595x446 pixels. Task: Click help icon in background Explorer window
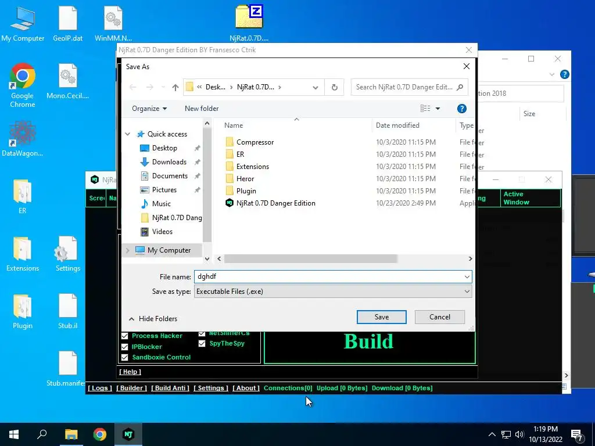coord(564,74)
